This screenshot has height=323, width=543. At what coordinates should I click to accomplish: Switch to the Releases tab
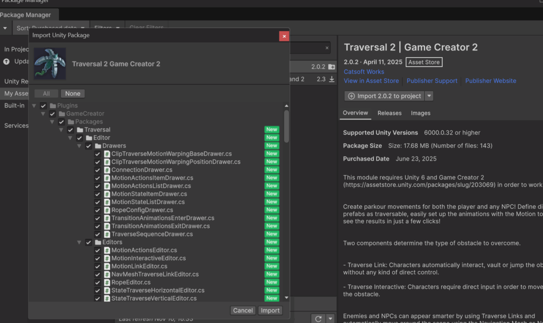pos(389,113)
